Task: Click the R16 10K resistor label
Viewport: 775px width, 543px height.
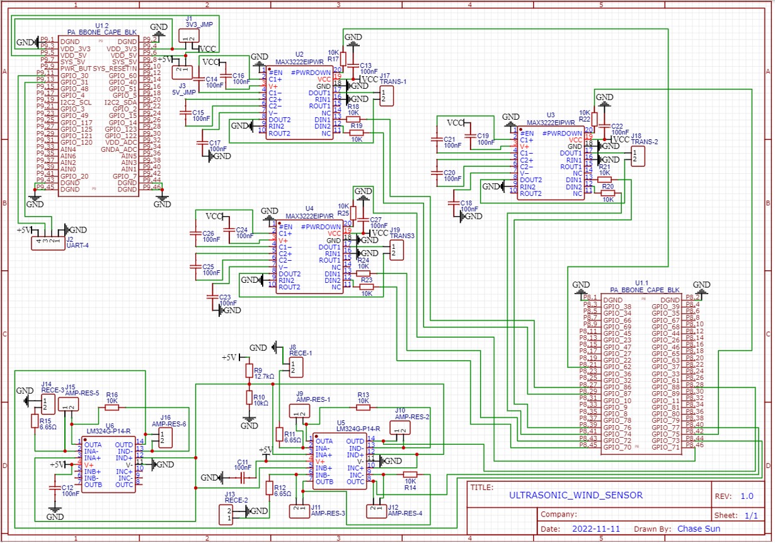Action: (112, 397)
